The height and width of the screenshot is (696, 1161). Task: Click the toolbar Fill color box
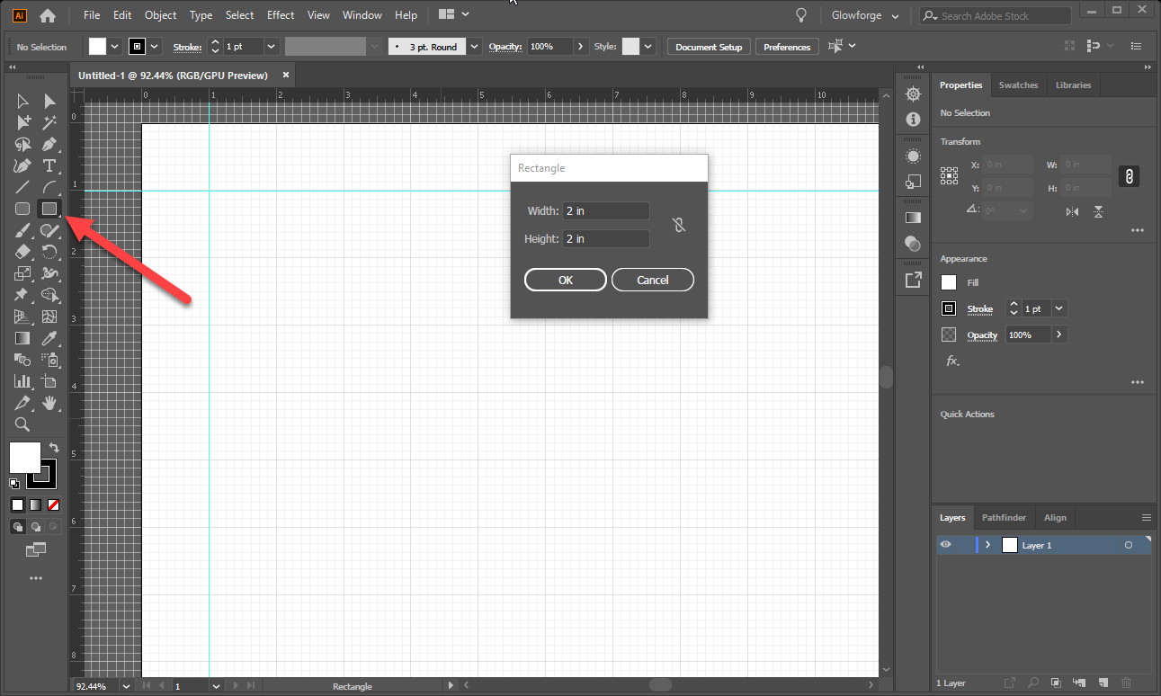(x=24, y=457)
